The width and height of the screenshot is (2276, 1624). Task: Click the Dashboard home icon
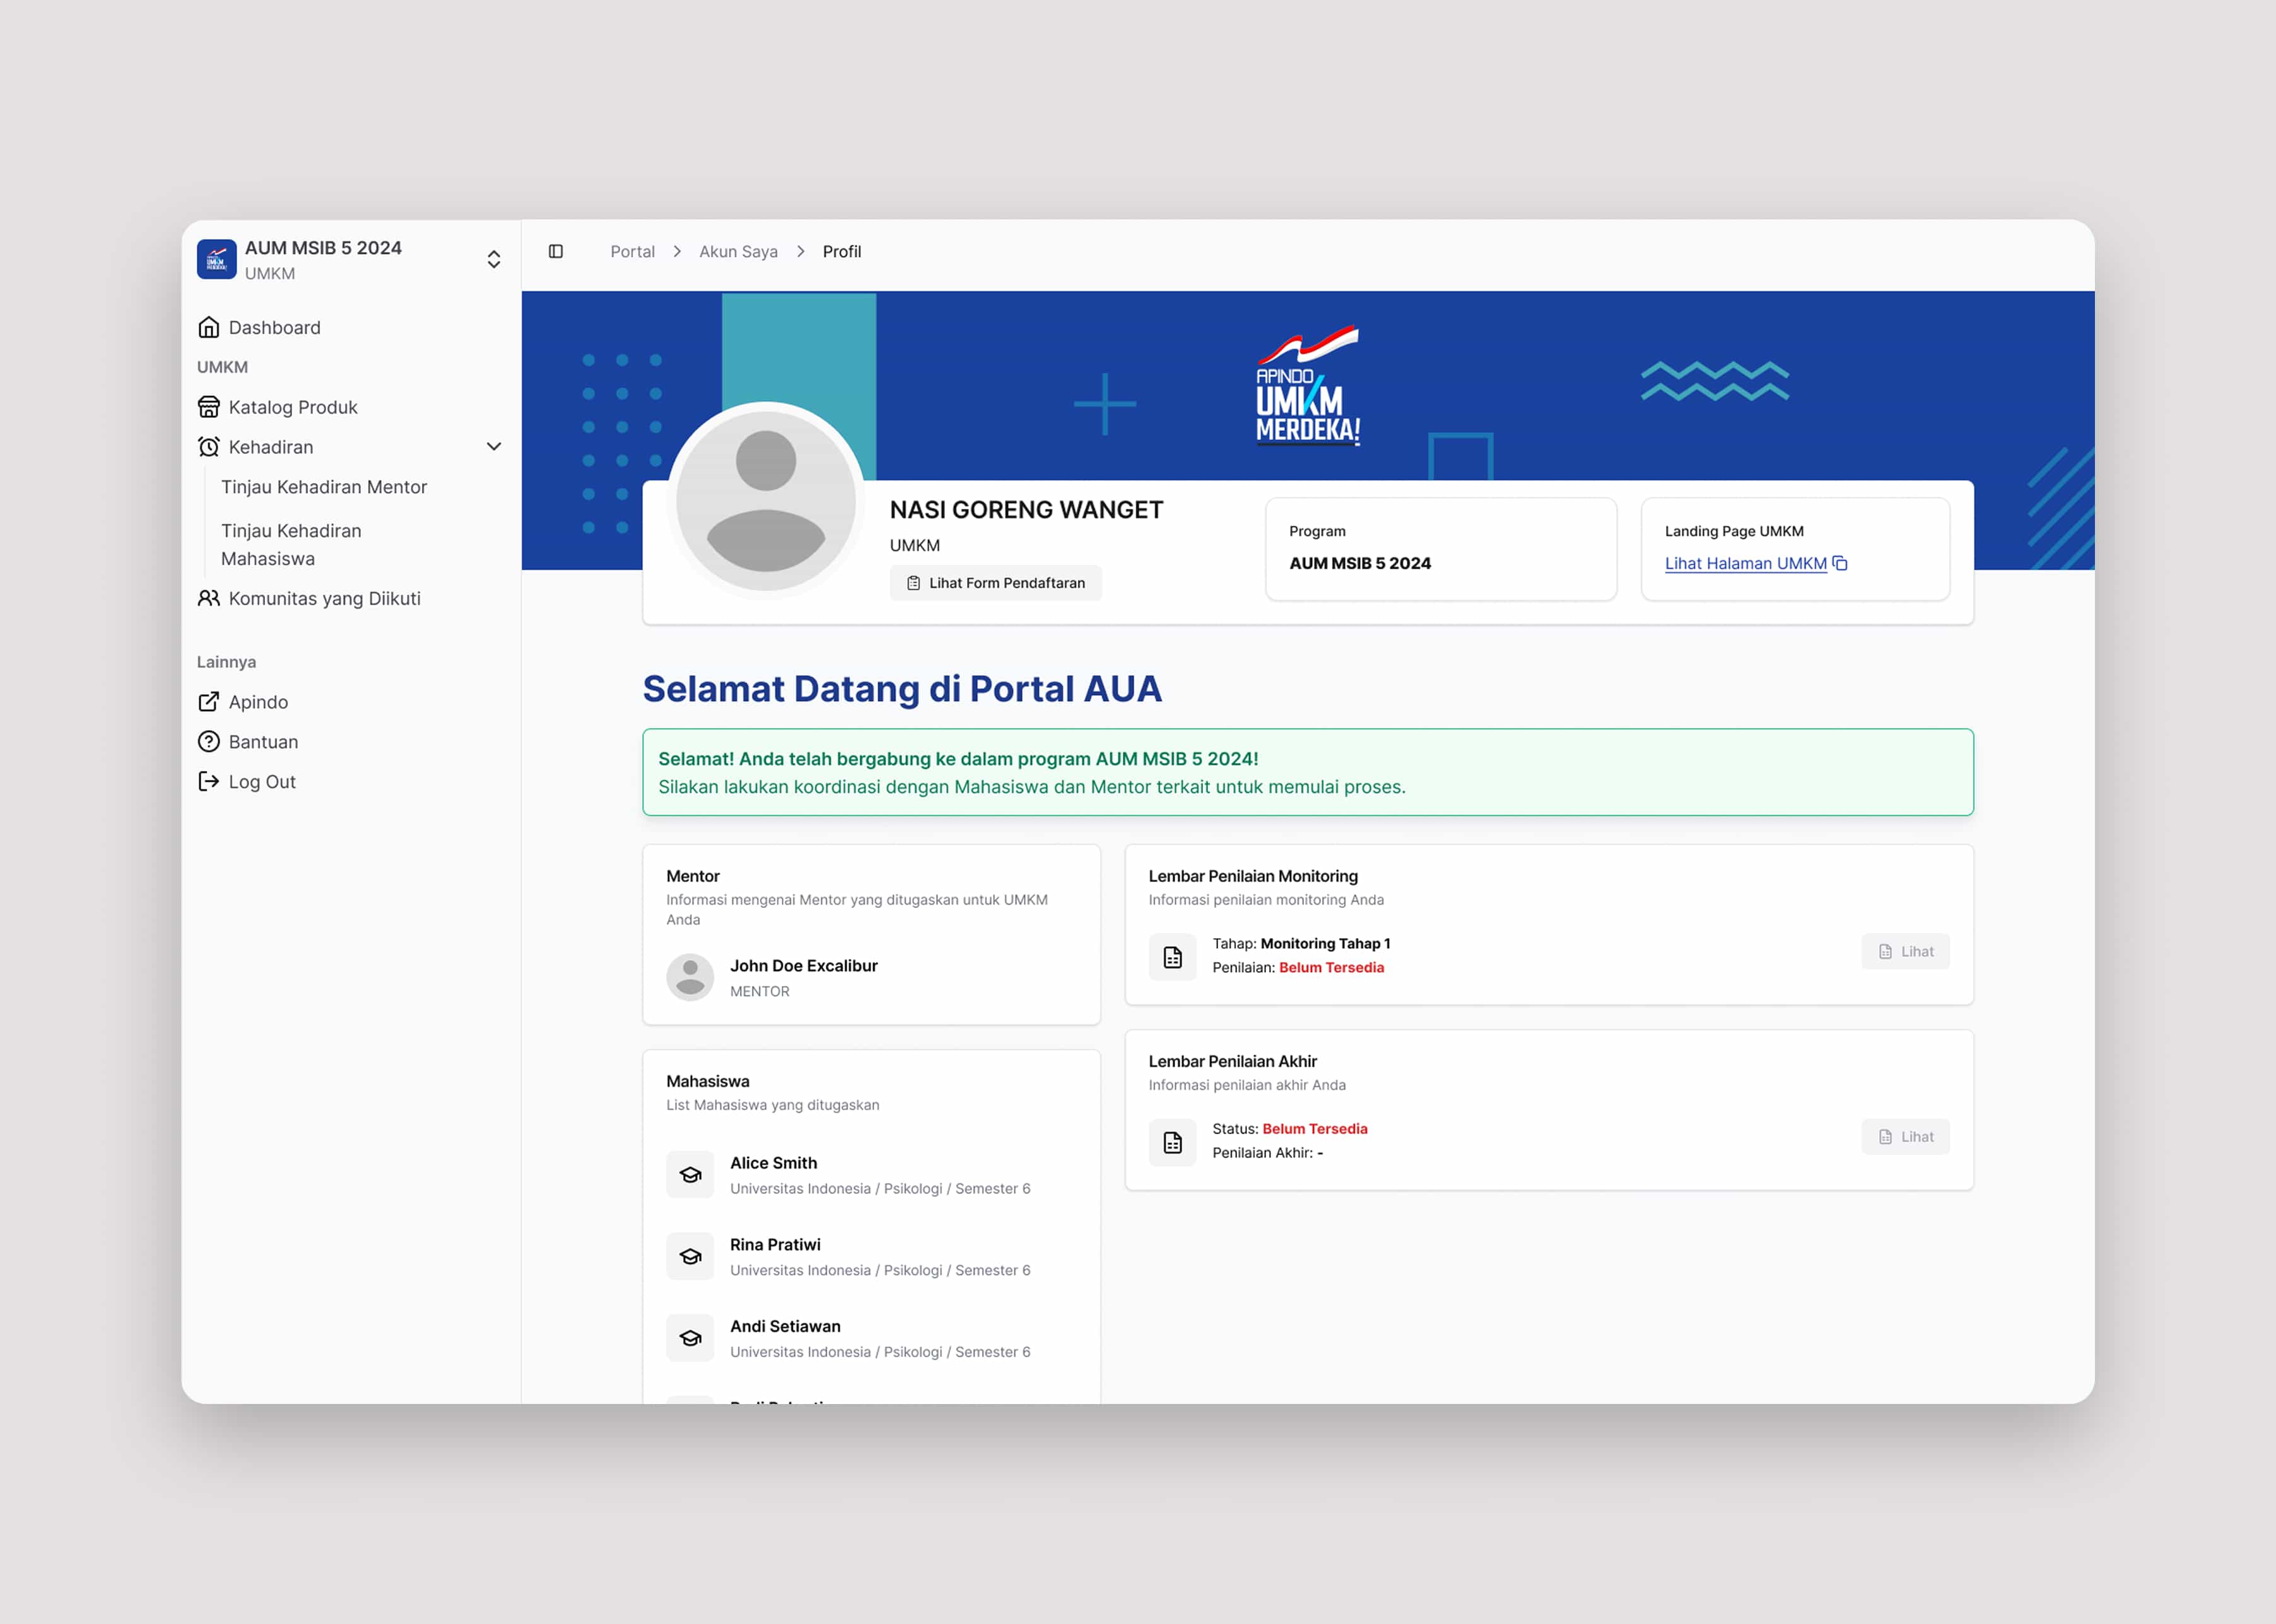[208, 327]
